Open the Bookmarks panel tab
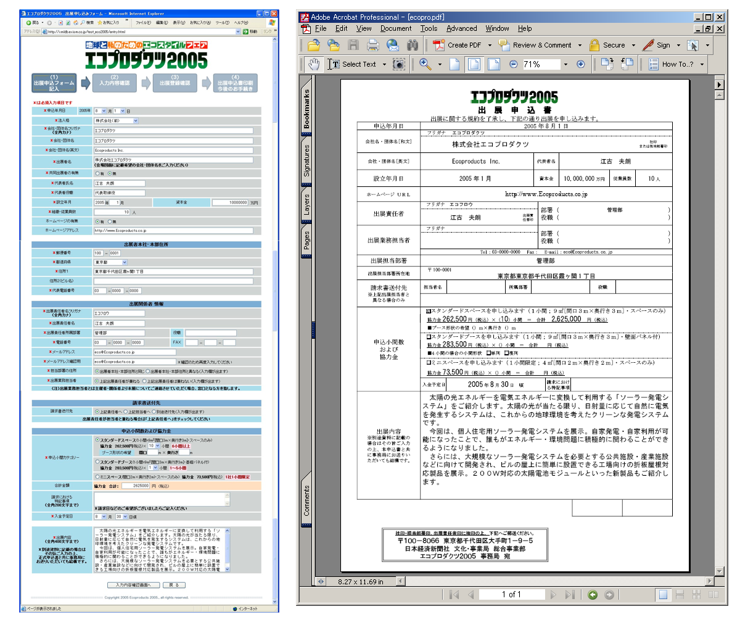This screenshot has width=740, height=617. [x=306, y=109]
